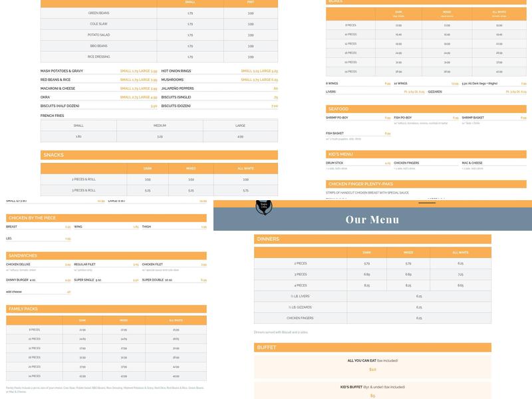This screenshot has width=532, height=399.
Task: Click the Danny Burger sandwich item
Action: tap(20, 280)
